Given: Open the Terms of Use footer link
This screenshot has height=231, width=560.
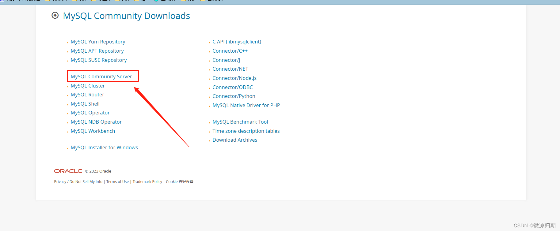Looking at the screenshot, I should (x=117, y=182).
